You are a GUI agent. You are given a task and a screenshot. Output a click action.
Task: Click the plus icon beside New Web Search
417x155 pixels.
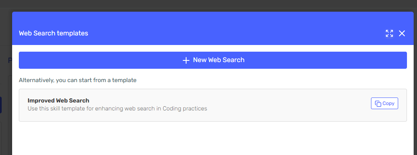pyautogui.click(x=186, y=60)
